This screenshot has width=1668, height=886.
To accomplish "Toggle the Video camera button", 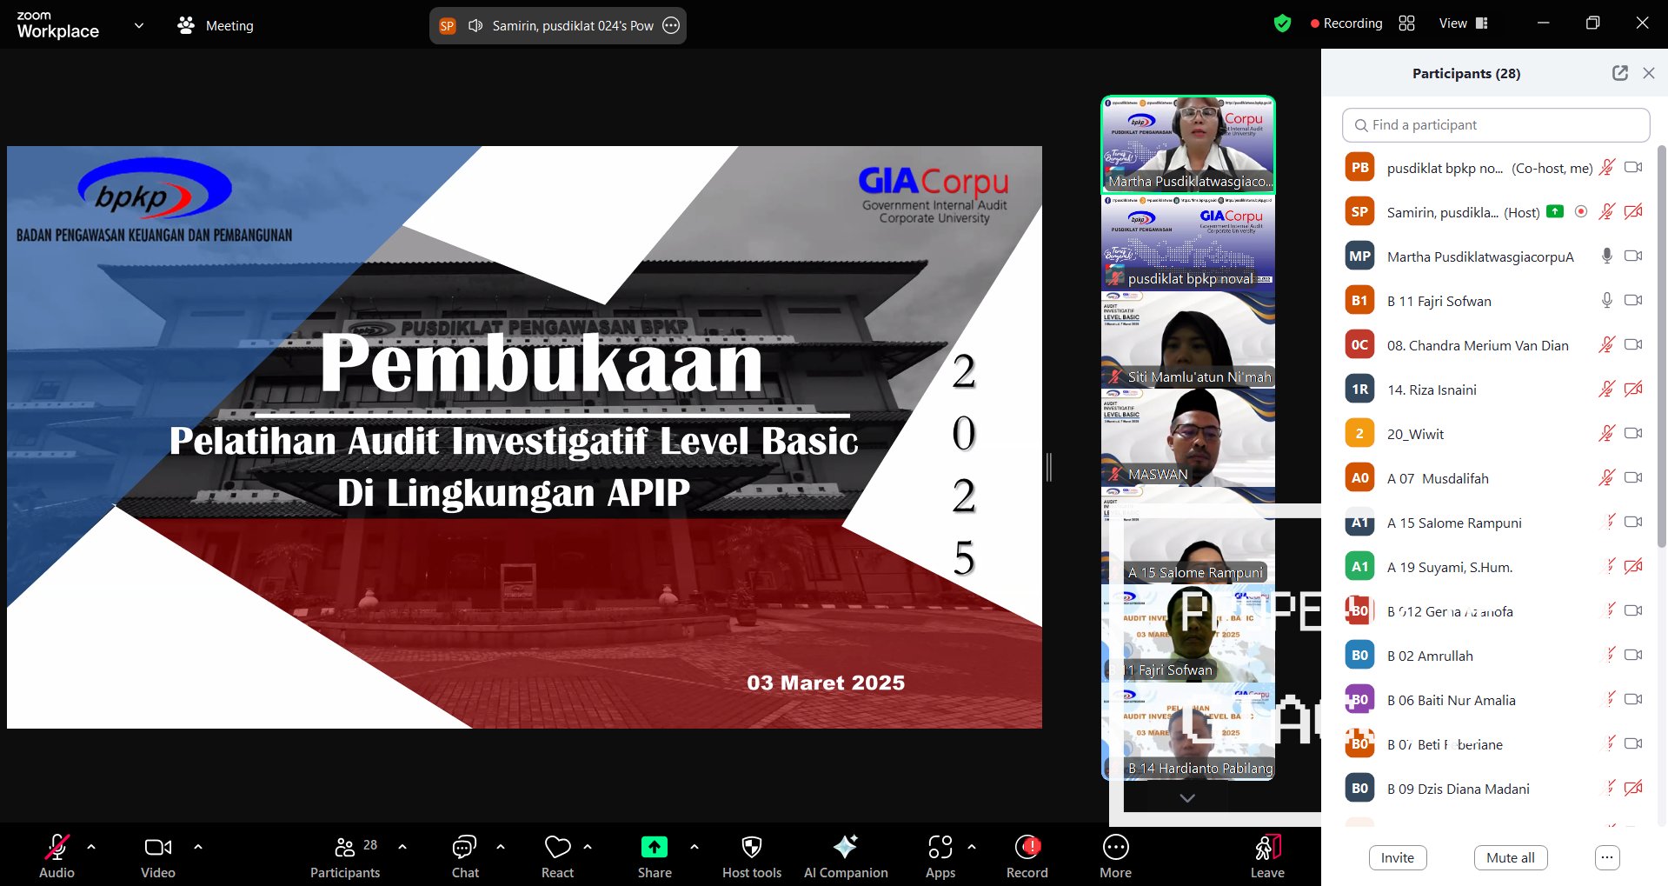I will (157, 856).
